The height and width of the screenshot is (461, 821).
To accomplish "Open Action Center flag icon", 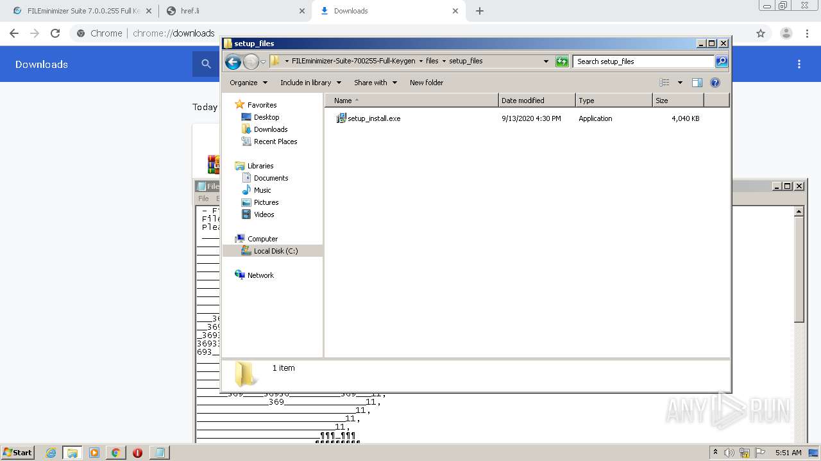I will (759, 453).
